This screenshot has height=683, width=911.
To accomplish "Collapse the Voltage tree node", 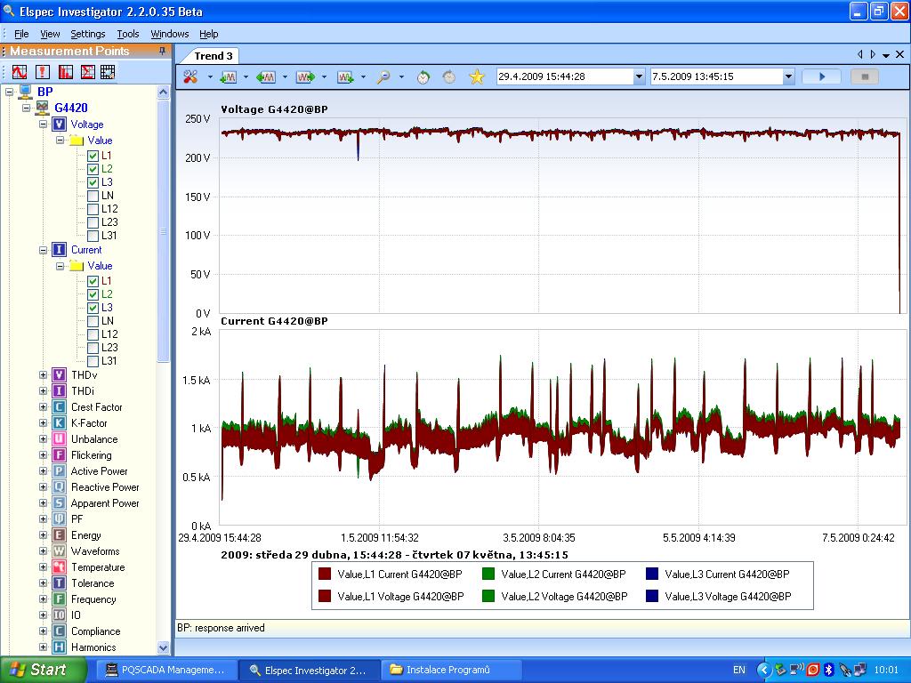I will [x=43, y=125].
